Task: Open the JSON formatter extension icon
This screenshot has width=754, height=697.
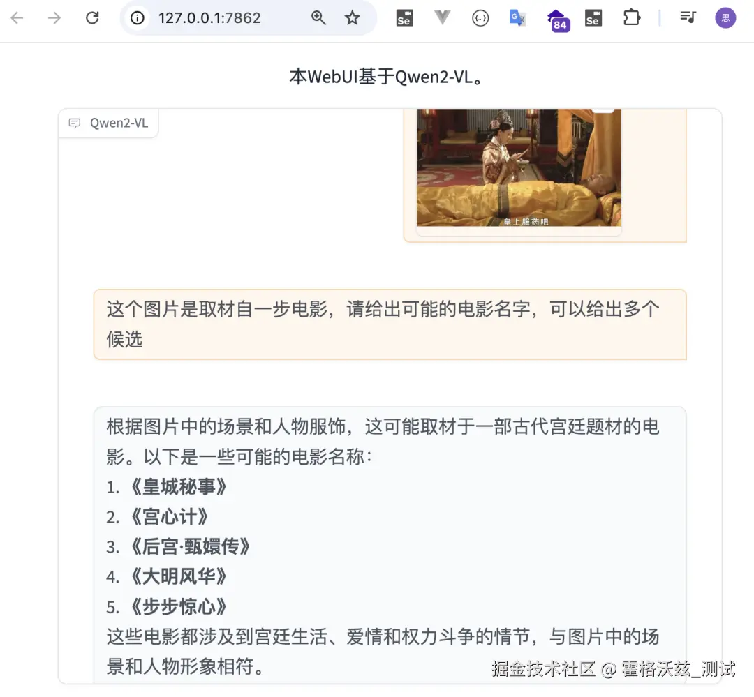Action: tap(480, 18)
